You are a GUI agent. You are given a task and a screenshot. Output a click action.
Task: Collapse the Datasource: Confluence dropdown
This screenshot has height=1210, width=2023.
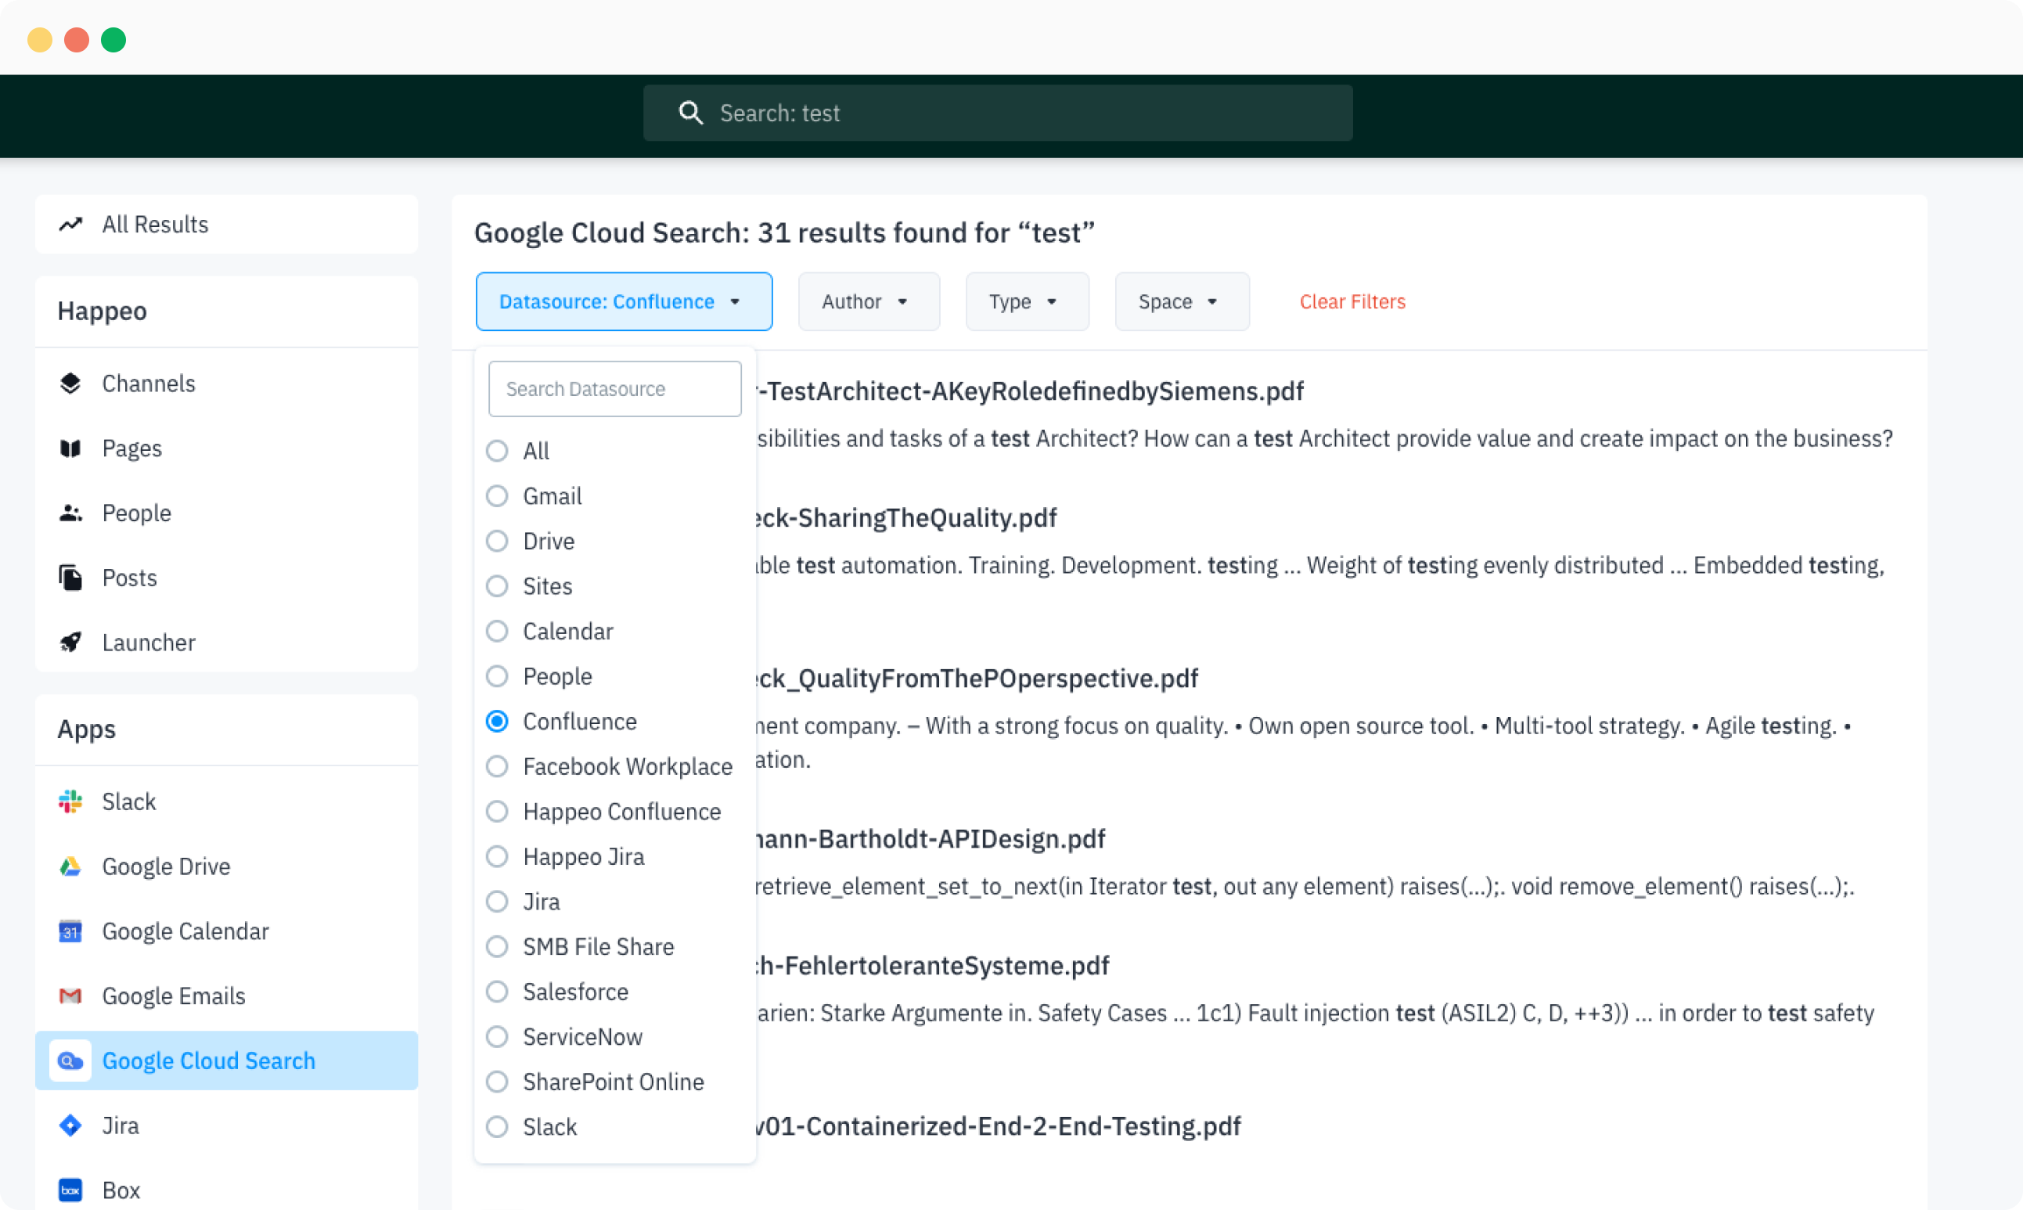click(625, 301)
